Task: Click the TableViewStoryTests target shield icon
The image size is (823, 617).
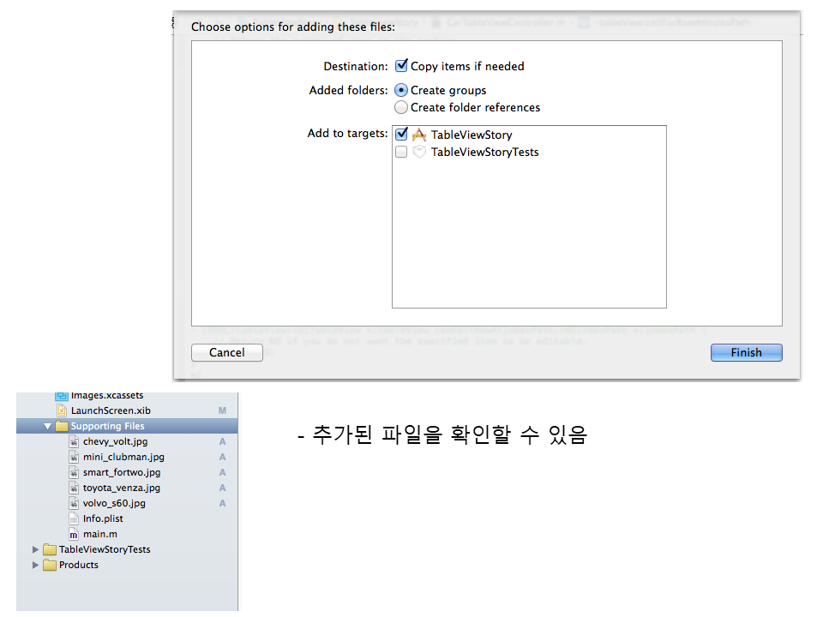Action: pyautogui.click(x=419, y=152)
